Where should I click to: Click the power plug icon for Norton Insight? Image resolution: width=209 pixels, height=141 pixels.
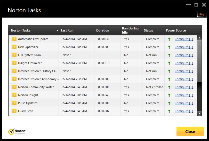tap(169, 95)
